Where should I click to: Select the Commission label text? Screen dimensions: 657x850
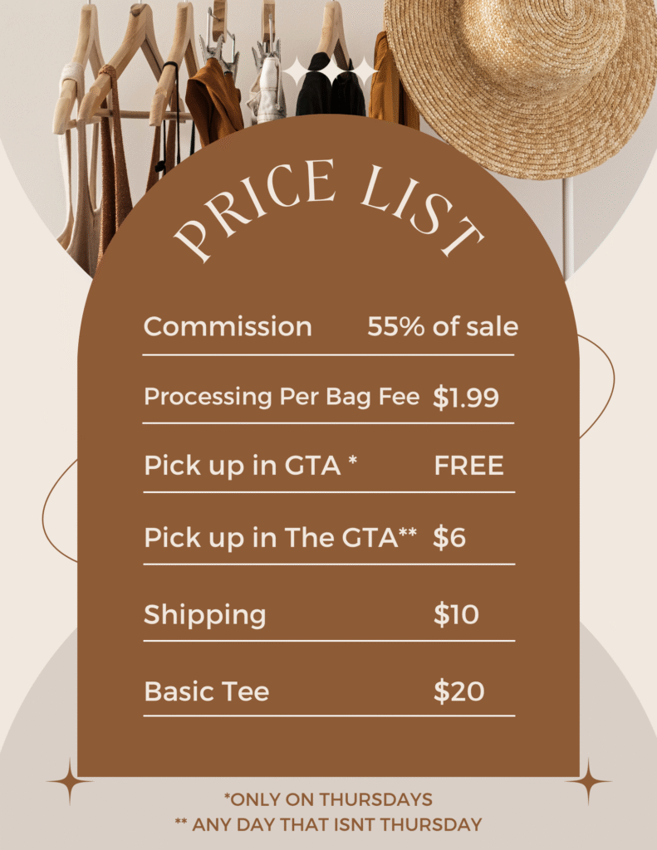tap(228, 327)
